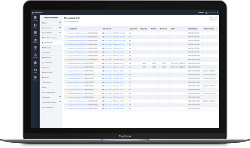Open the John Doe account dropdown
The height and width of the screenshot is (148, 250).
38,12
